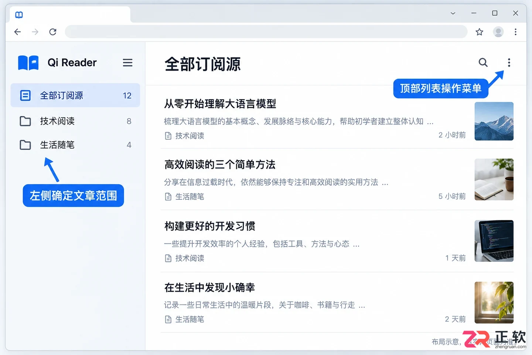This screenshot has width=532, height=355.
Task: Click the Qi Reader title text
Action: click(72, 62)
